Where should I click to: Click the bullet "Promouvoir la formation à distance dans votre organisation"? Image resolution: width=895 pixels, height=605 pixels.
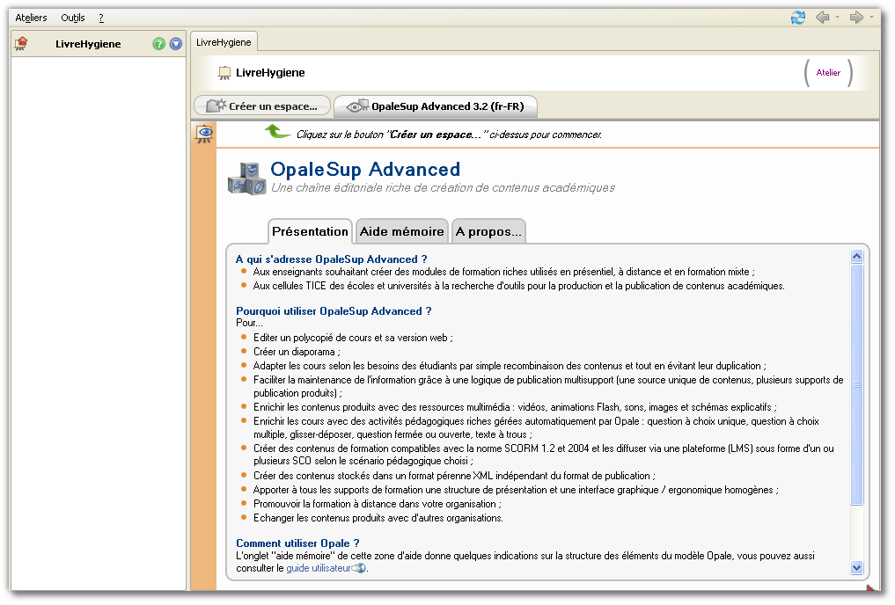(378, 504)
